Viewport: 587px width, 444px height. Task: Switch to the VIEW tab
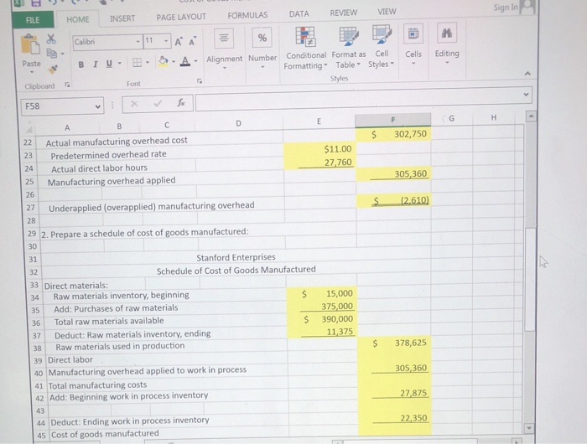(x=387, y=12)
